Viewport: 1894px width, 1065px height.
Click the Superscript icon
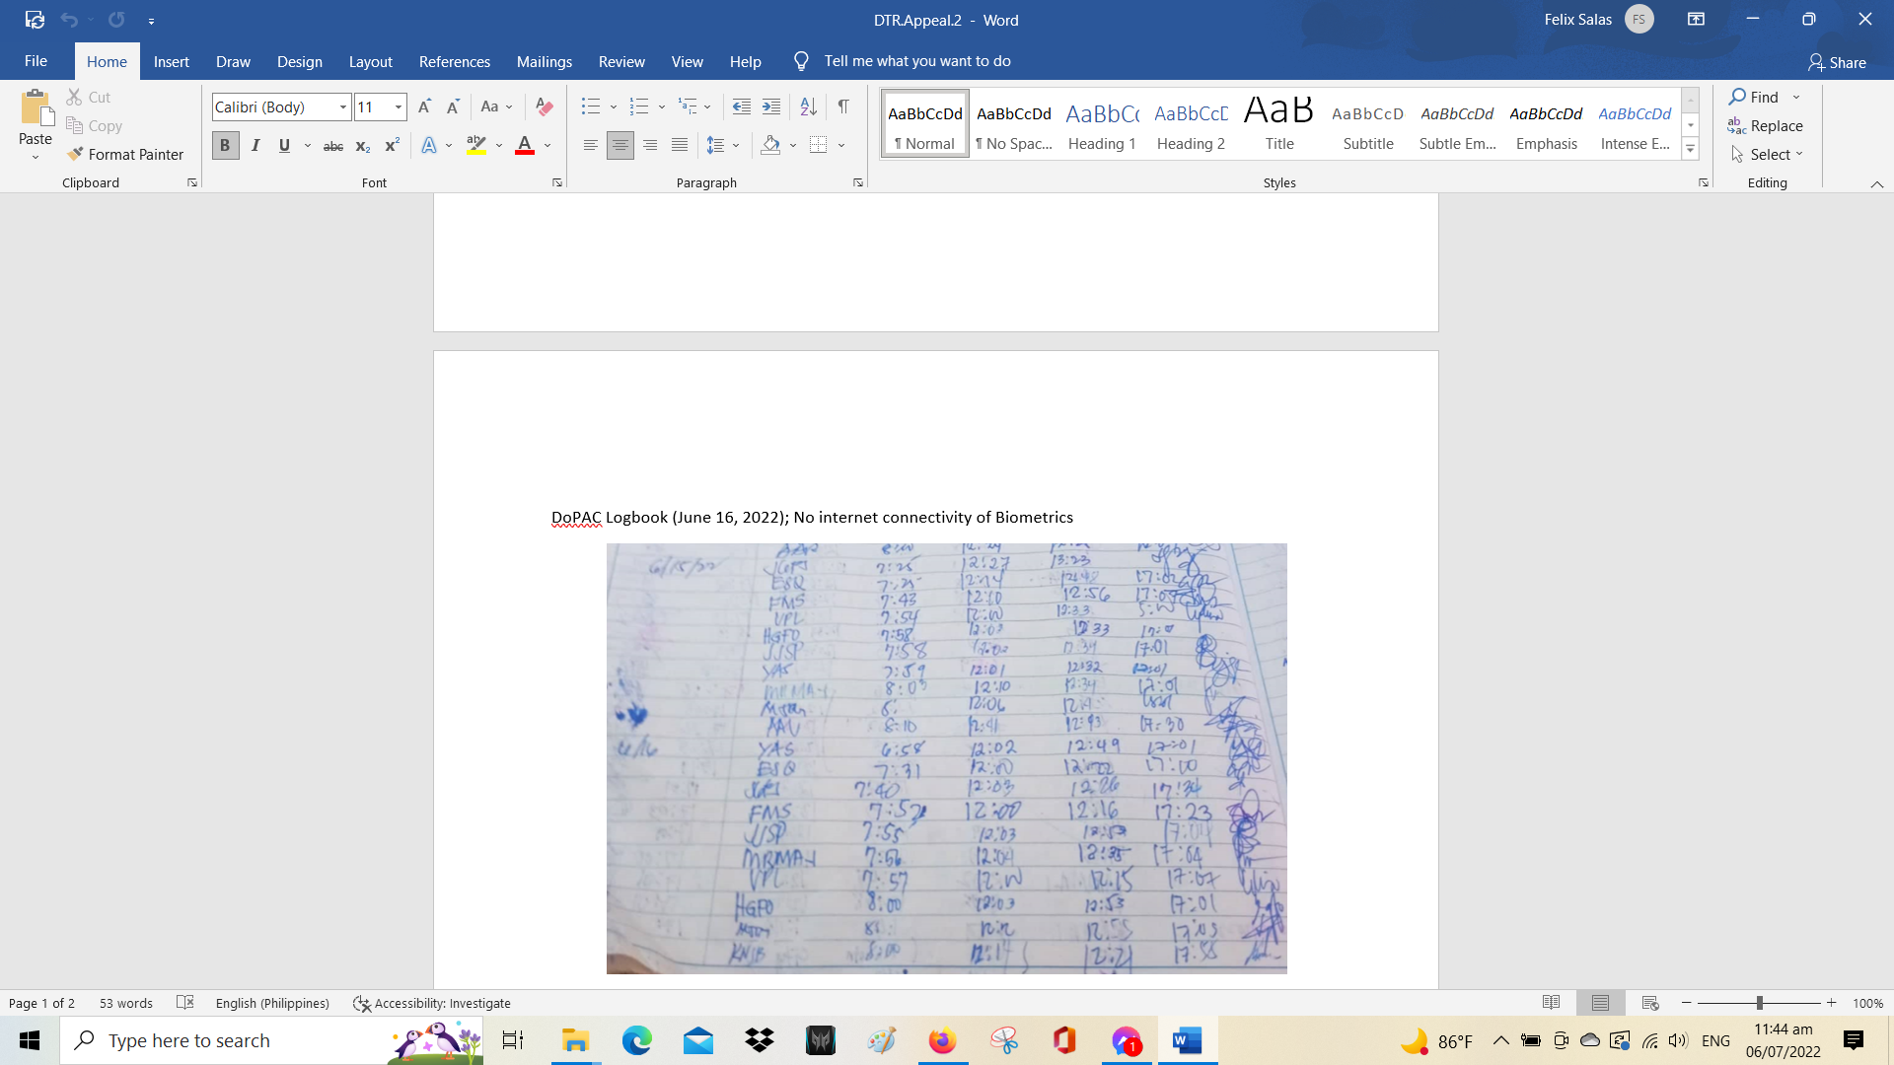click(392, 146)
